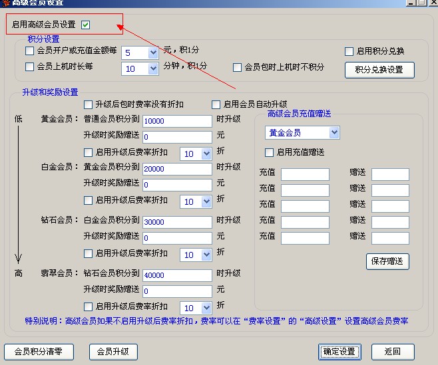Viewport: 438px width, 365px height.
Task: Check the 会员上机时长每 option
Action: pyautogui.click(x=29, y=66)
